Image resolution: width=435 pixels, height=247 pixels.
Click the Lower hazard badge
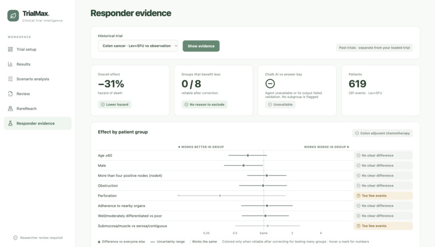pos(114,105)
